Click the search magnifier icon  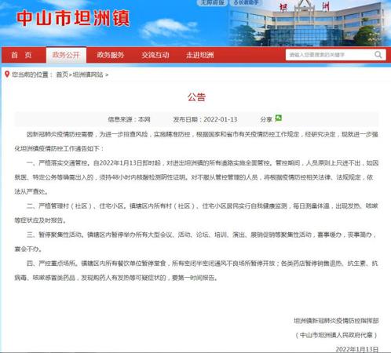pyautogui.click(x=378, y=55)
